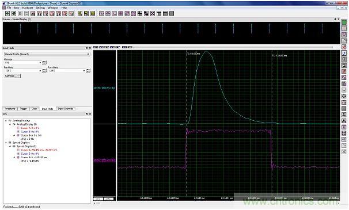Click the blue cursor icon in right sidebar

pos(344,53)
